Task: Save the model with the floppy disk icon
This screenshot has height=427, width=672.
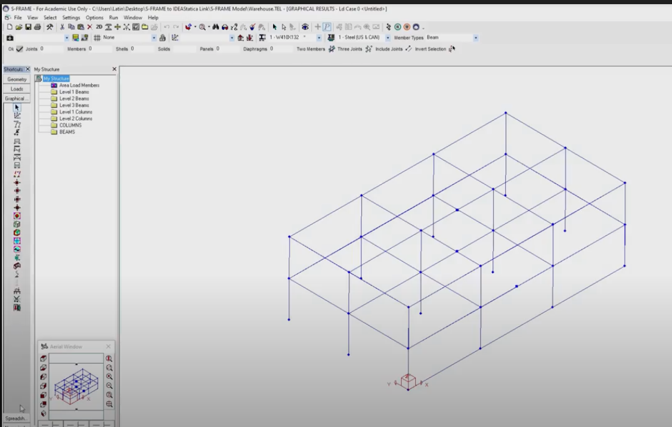Action: pyautogui.click(x=28, y=27)
